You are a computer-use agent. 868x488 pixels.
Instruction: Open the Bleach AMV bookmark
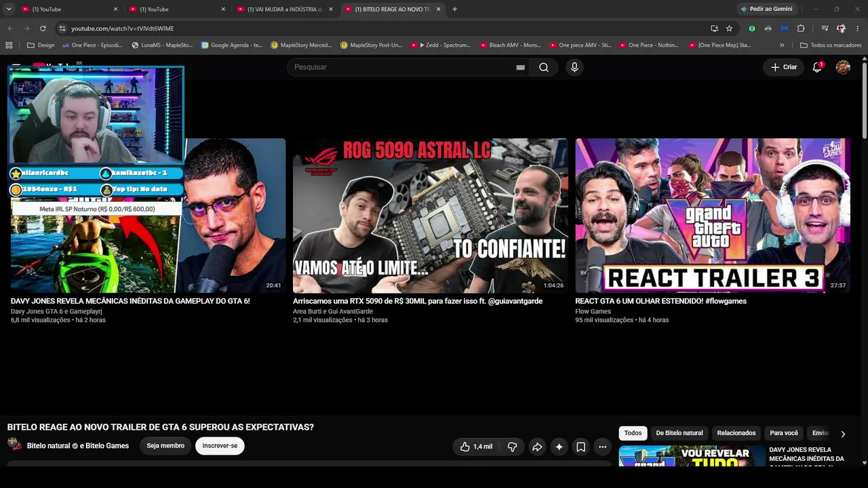(x=510, y=45)
